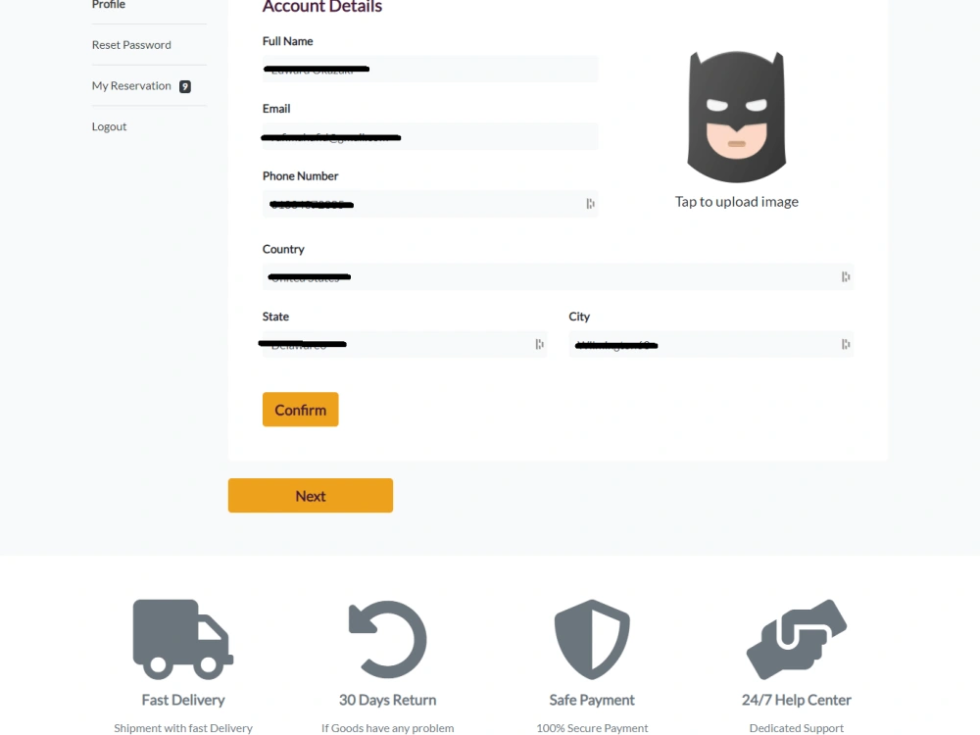Click the Fast Delivery truck icon
This screenshot has height=735, width=980.
(x=183, y=639)
